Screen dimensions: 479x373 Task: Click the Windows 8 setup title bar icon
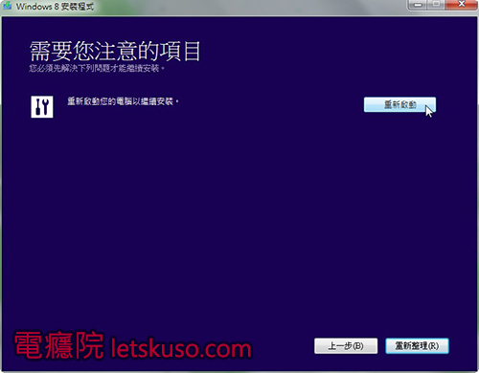[x=7, y=6]
